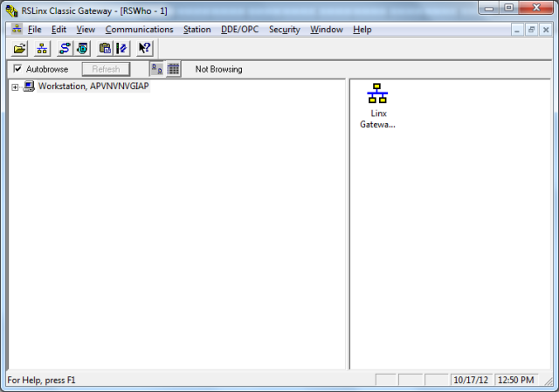Click the Workstation computer icon in tree
Image resolution: width=559 pixels, height=392 pixels.
pos(29,86)
